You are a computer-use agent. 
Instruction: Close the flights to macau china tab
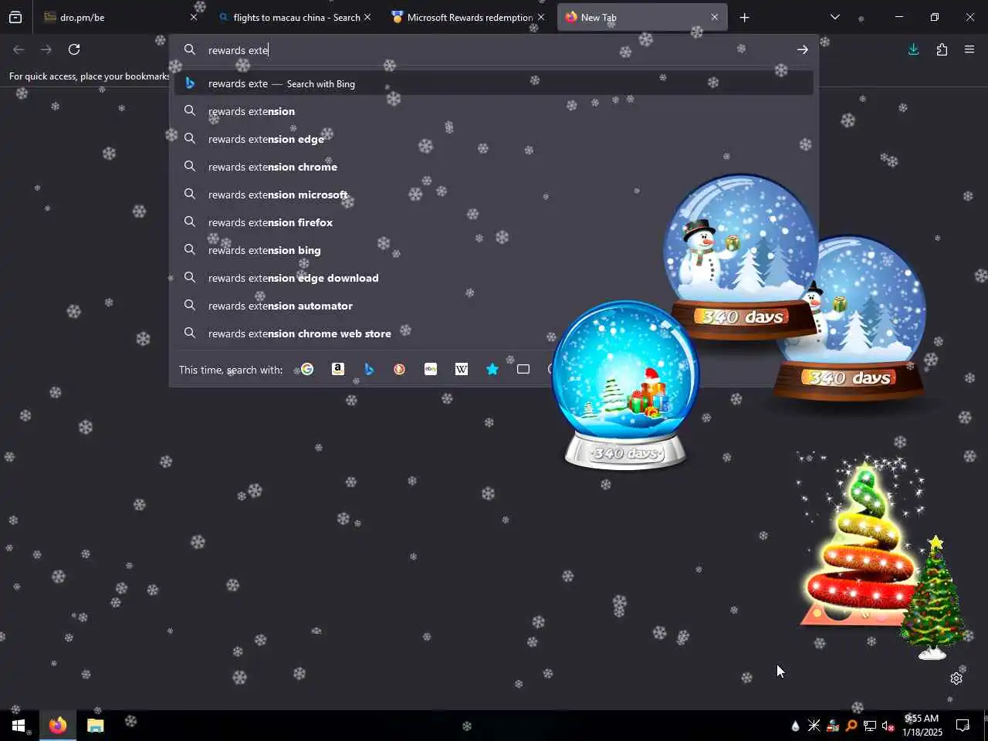(367, 17)
